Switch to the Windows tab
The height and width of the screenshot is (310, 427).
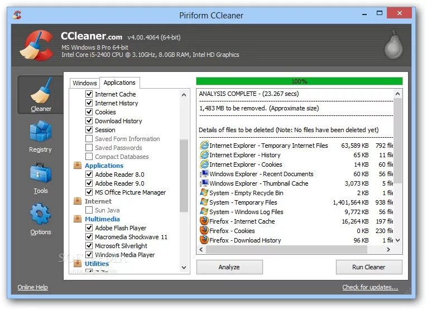coord(85,83)
